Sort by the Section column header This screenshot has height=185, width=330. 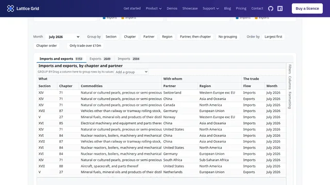point(47,86)
